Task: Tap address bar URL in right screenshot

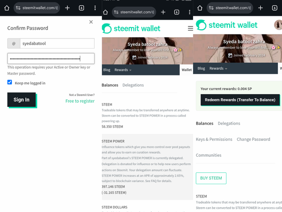Action: (233, 8)
